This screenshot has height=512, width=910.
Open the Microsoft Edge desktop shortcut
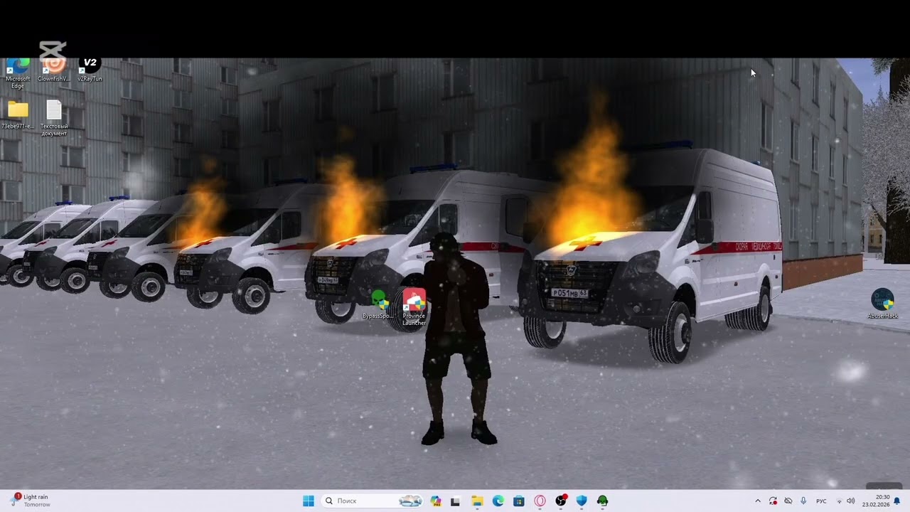pyautogui.click(x=18, y=73)
